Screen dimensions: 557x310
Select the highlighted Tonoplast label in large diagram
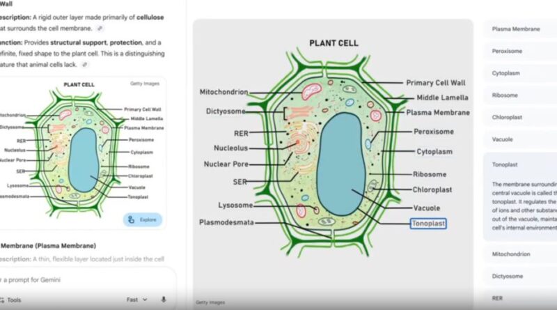428,223
